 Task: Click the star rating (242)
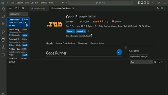tap(100, 22)
